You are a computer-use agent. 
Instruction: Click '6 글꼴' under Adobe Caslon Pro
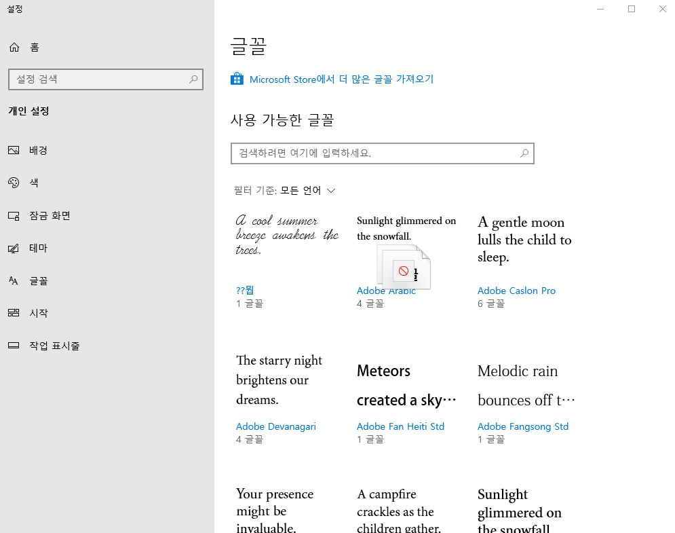[490, 304]
